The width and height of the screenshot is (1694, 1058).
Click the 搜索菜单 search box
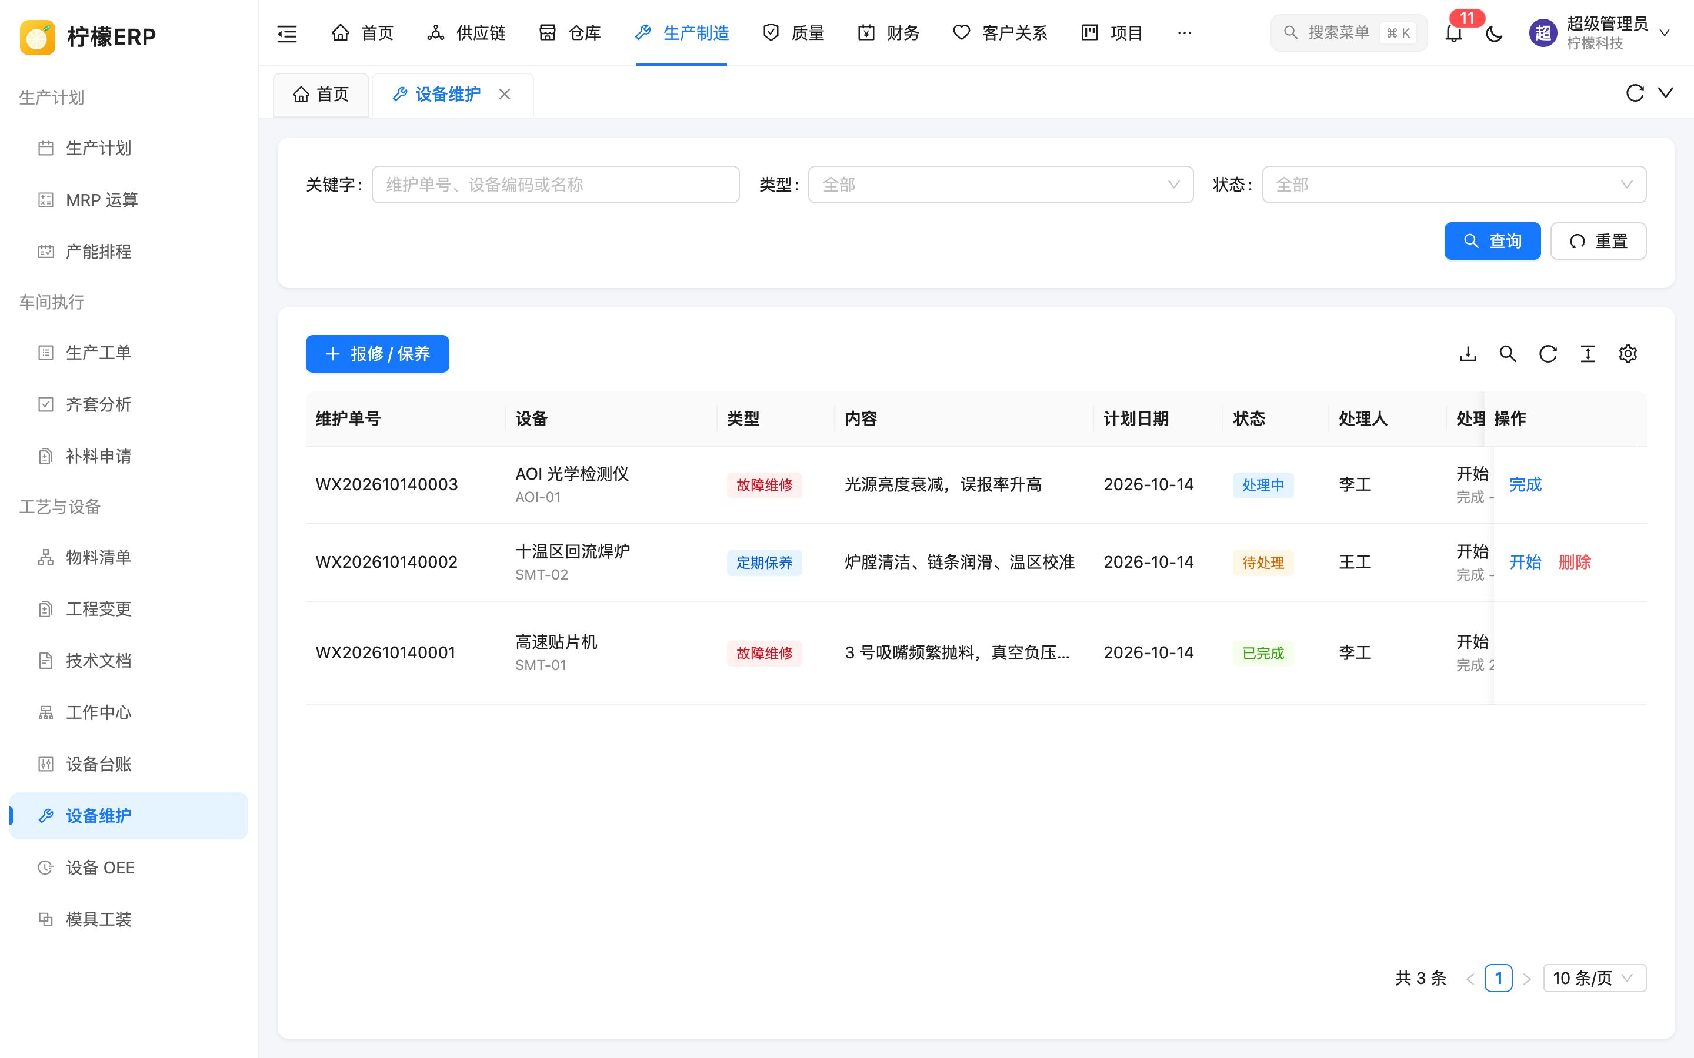click(x=1348, y=33)
